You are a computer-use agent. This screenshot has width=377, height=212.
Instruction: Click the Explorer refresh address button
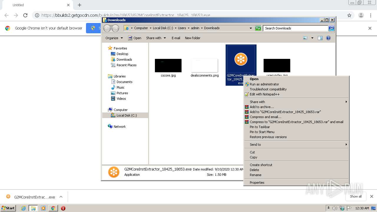click(x=258, y=28)
